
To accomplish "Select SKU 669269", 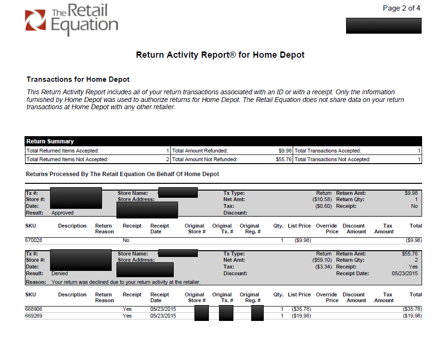I will tap(33, 316).
